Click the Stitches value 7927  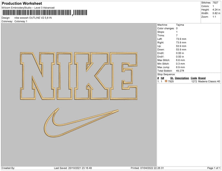tap(215, 3)
